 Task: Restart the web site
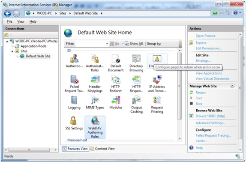(x=201, y=93)
